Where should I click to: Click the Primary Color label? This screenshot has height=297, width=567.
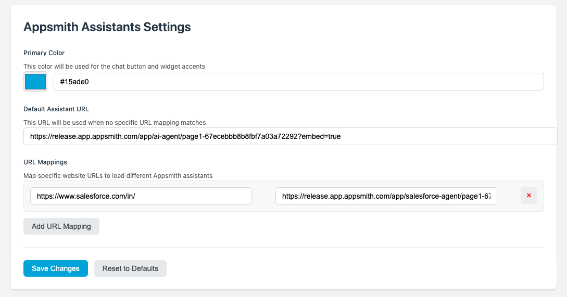(x=44, y=53)
